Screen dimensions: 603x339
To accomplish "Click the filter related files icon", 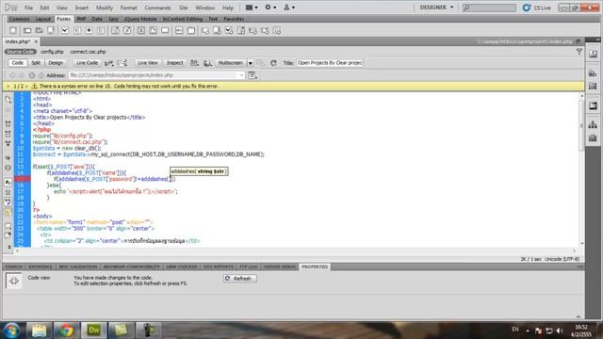I will click(x=579, y=52).
